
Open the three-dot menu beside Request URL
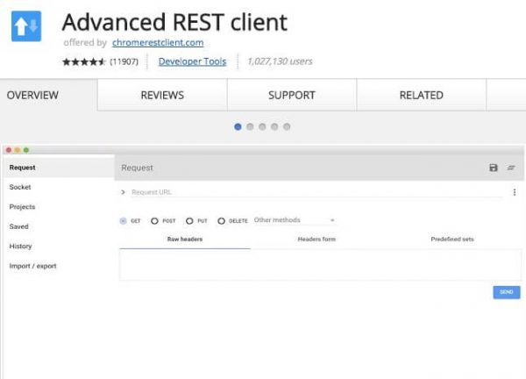point(515,192)
